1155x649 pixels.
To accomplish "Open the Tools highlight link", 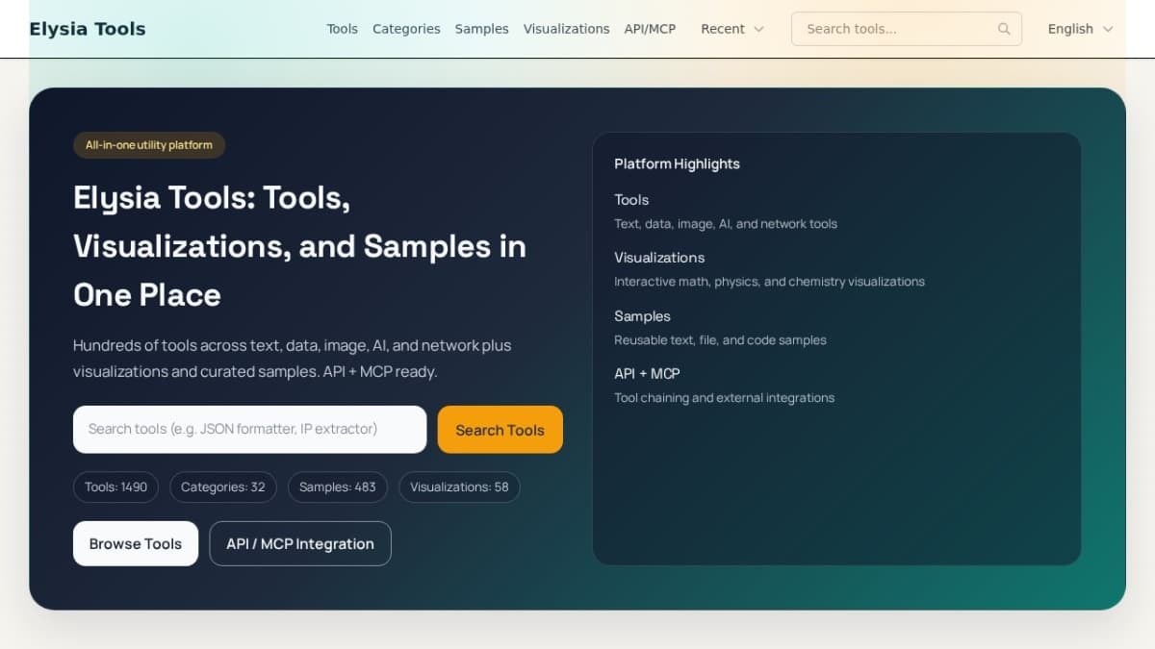I will [631, 200].
